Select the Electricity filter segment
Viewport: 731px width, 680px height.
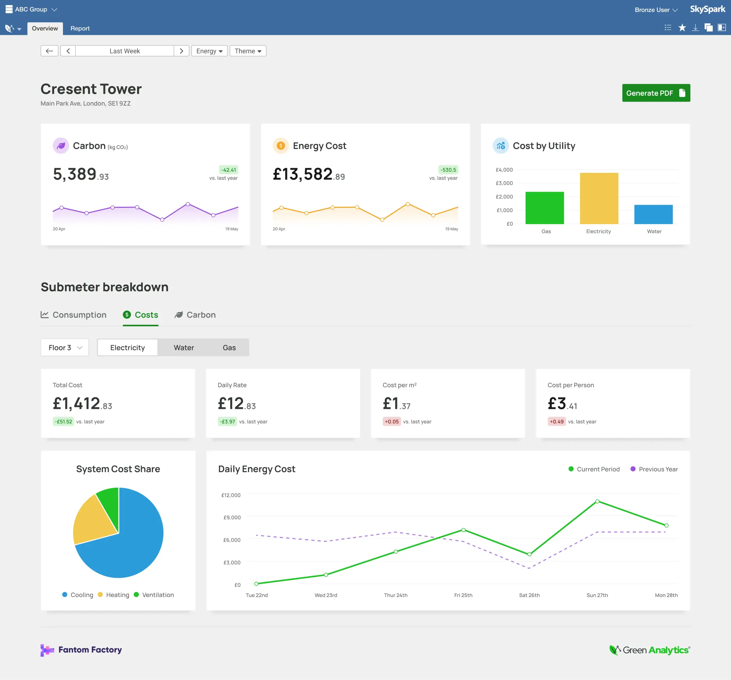[127, 347]
